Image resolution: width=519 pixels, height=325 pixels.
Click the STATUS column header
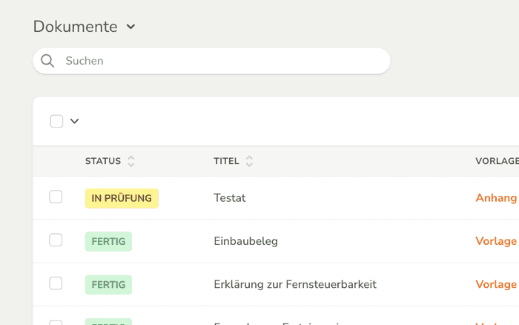103,161
